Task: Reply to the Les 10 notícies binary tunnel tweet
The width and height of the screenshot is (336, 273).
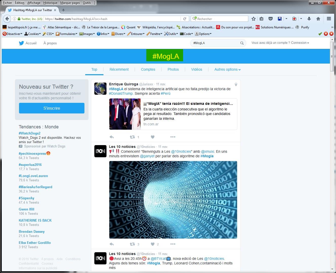Action: [x=112, y=244]
